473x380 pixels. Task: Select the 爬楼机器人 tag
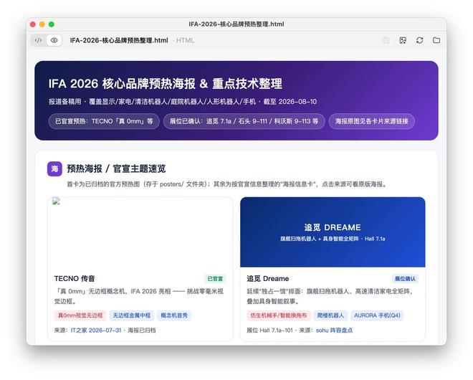[330, 315]
